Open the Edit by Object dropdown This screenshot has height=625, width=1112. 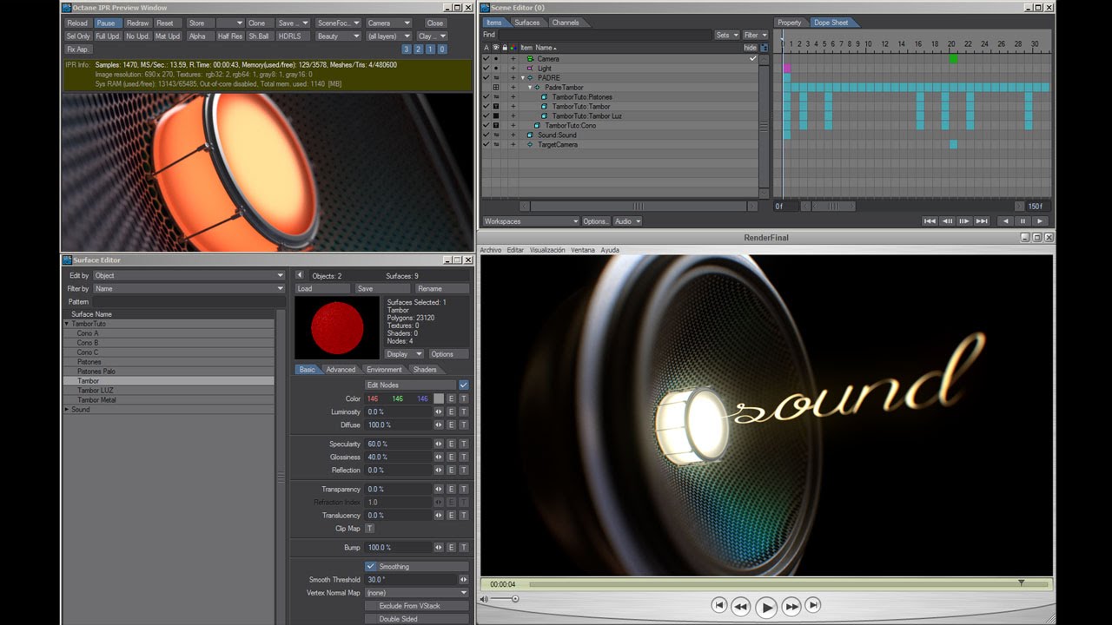(189, 275)
